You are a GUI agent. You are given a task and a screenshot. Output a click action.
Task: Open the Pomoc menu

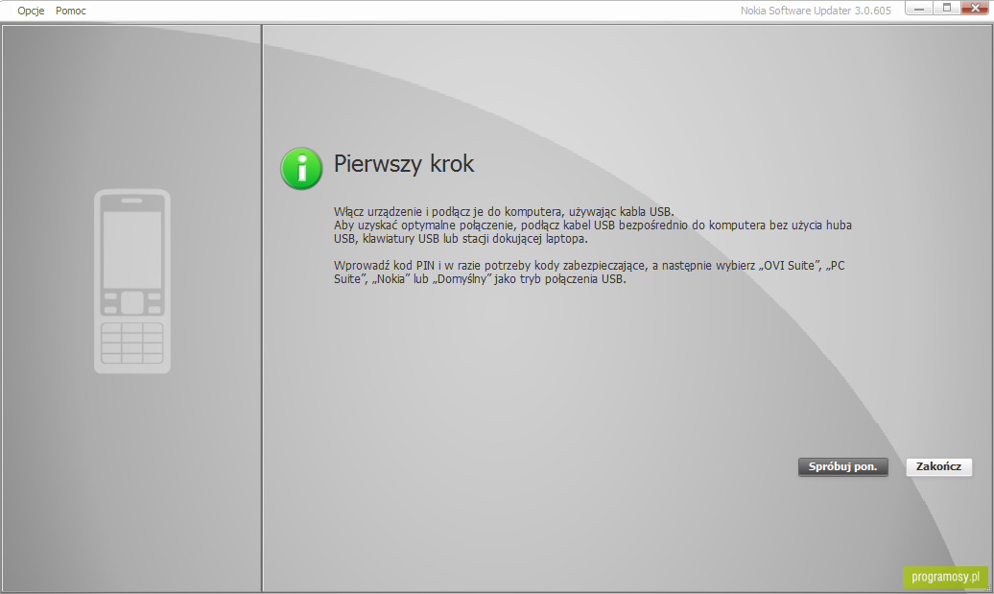(x=70, y=11)
